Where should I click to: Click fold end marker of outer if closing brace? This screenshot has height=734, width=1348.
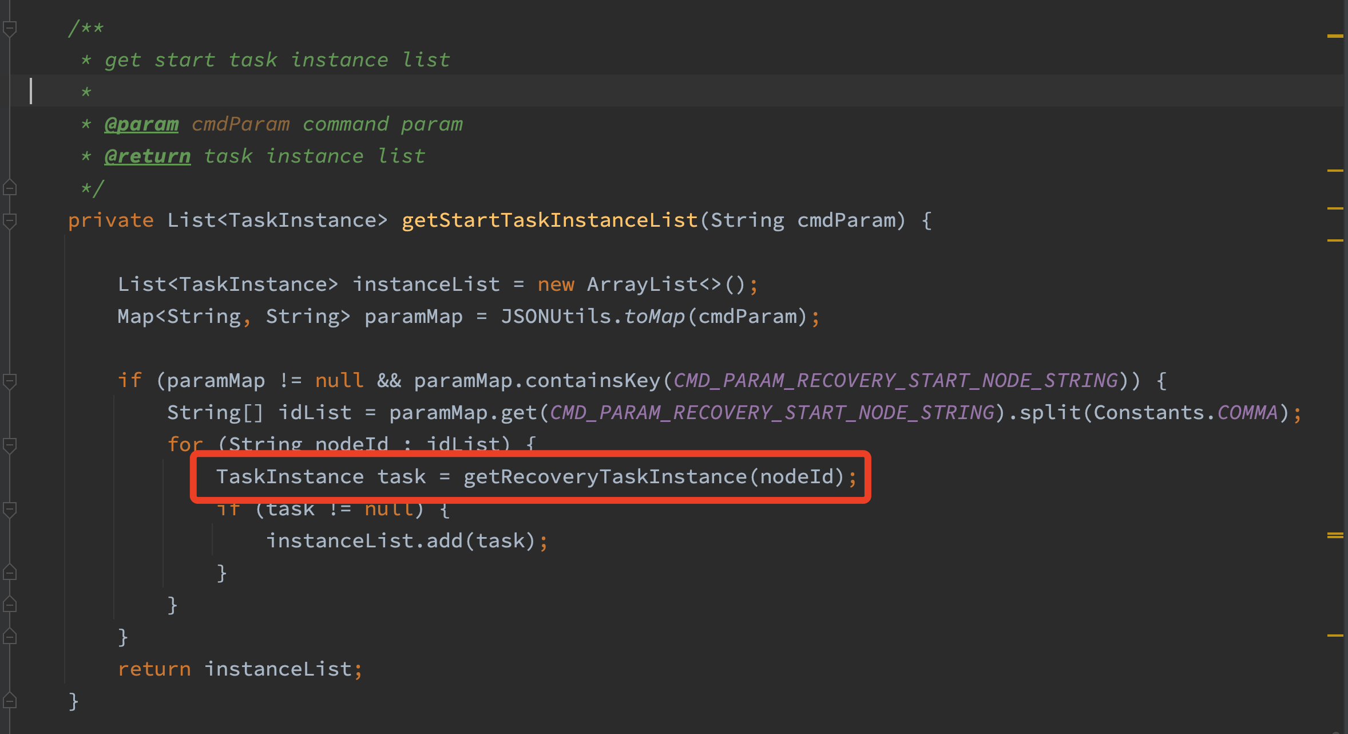pos(10,636)
